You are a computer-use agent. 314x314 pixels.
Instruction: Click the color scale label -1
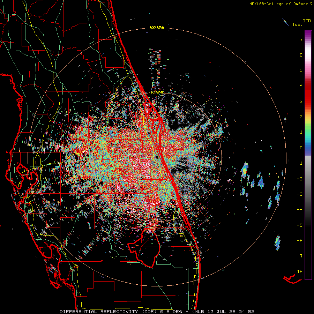[300, 163]
